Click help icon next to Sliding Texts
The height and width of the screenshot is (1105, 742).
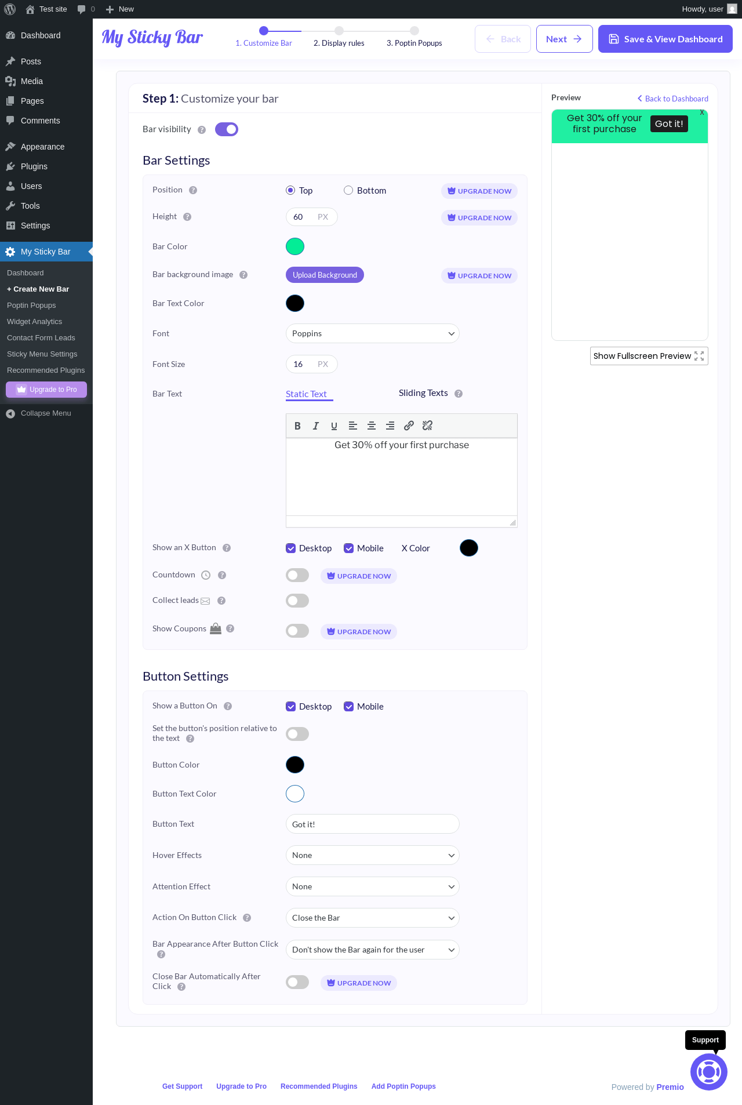click(459, 394)
